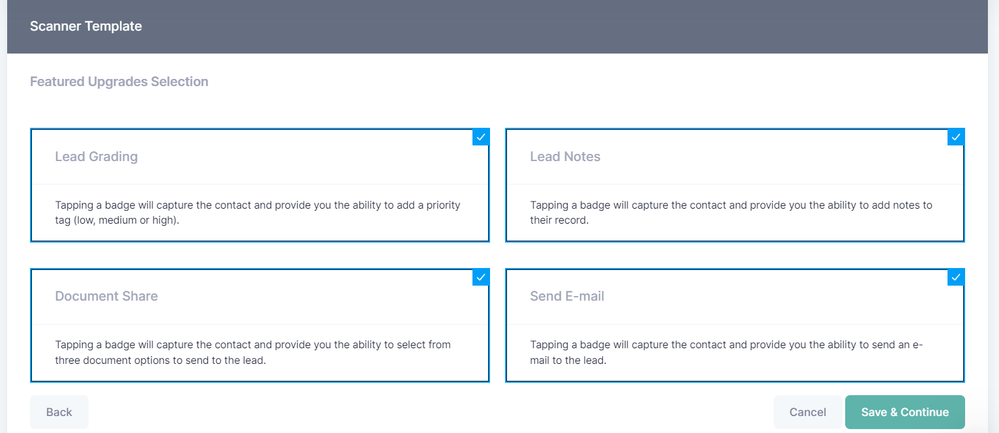Click the Lead Grading description's first line

[x=257, y=205]
